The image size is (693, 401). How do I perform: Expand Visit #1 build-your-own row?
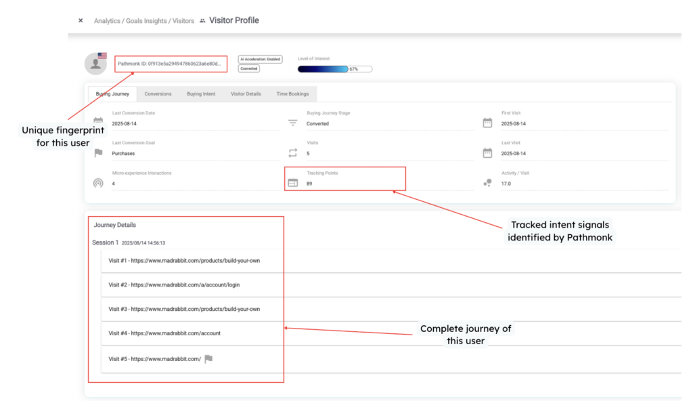390,260
